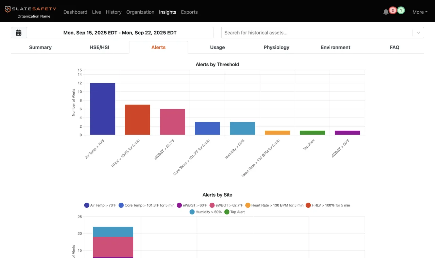The image size is (435, 258).
Task: Switch to the HSE/HSI tab
Action: tap(99, 47)
